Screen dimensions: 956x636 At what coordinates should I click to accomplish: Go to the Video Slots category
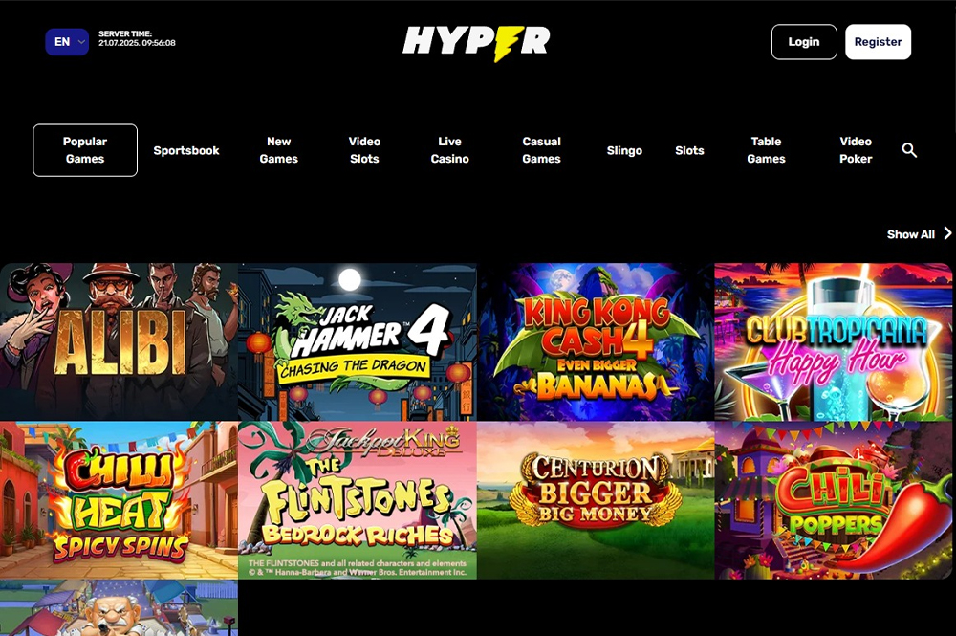click(364, 150)
